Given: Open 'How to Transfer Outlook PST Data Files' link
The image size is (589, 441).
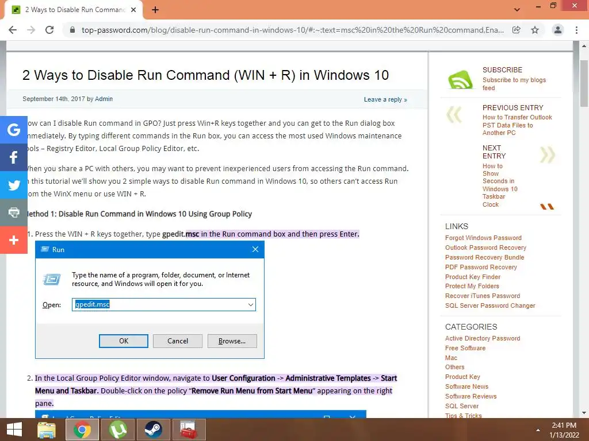Looking at the screenshot, I should [517, 125].
